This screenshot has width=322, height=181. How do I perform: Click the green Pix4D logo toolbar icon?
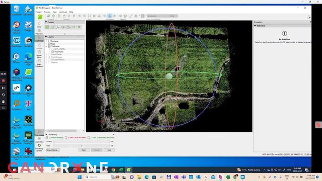(40, 17)
